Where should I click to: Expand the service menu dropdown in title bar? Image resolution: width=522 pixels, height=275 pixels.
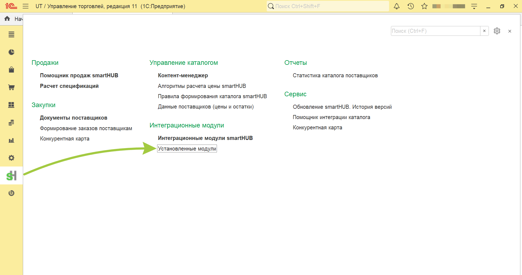(x=474, y=6)
